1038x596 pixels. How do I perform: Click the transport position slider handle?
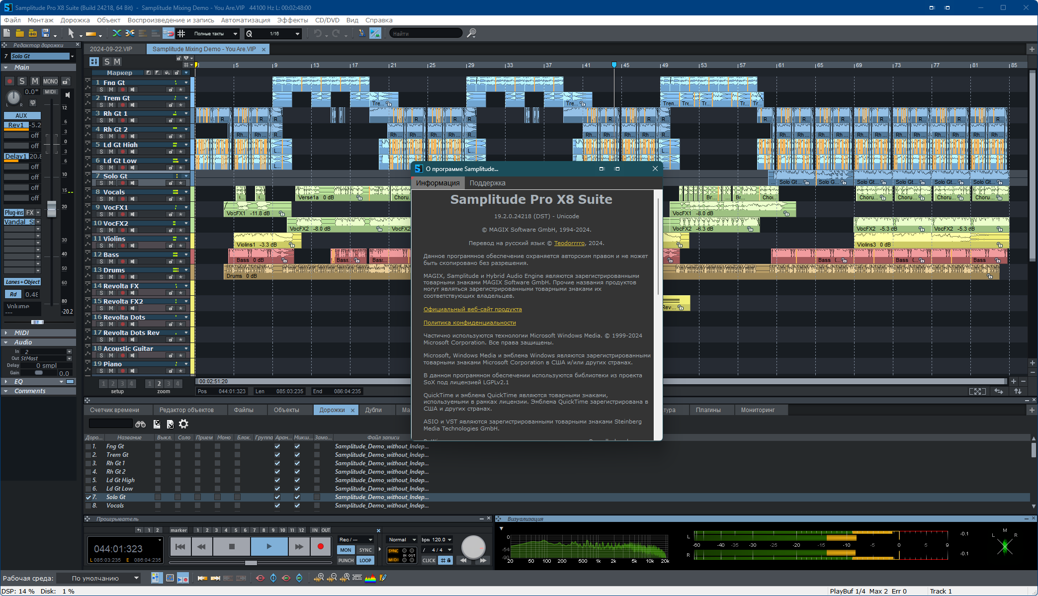[x=251, y=563]
